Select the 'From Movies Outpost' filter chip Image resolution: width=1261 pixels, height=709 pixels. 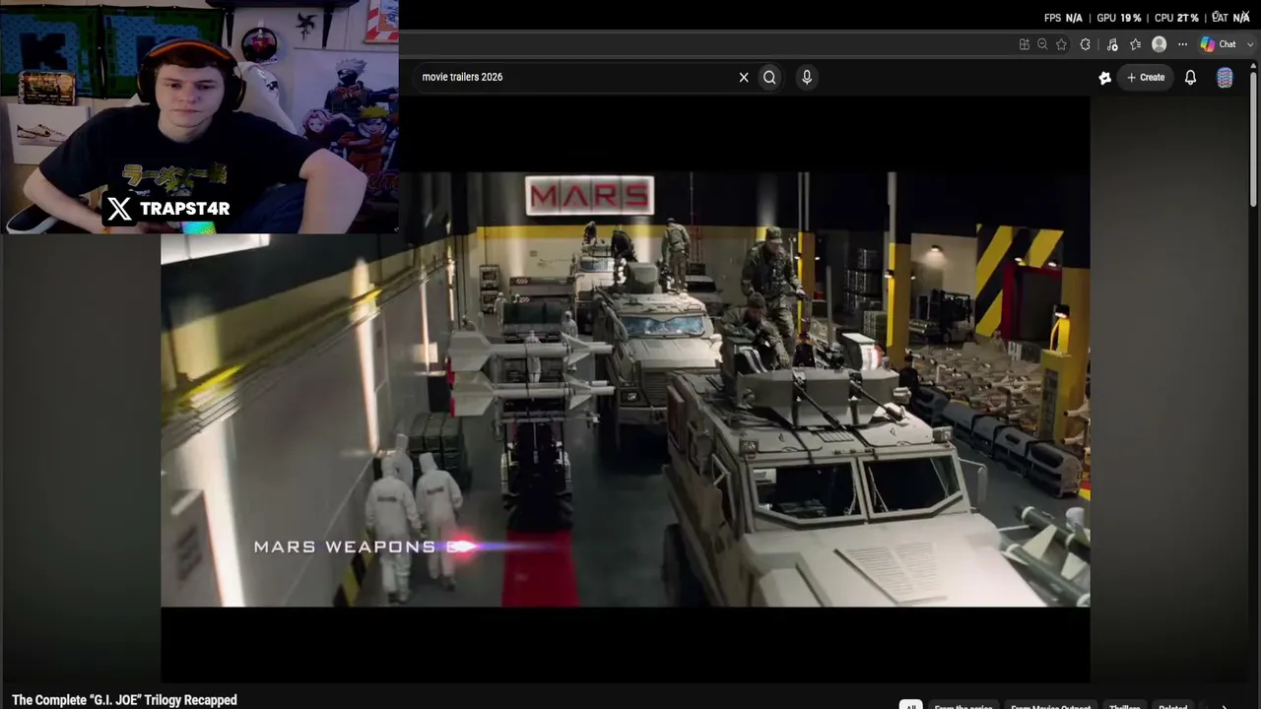click(x=1050, y=705)
